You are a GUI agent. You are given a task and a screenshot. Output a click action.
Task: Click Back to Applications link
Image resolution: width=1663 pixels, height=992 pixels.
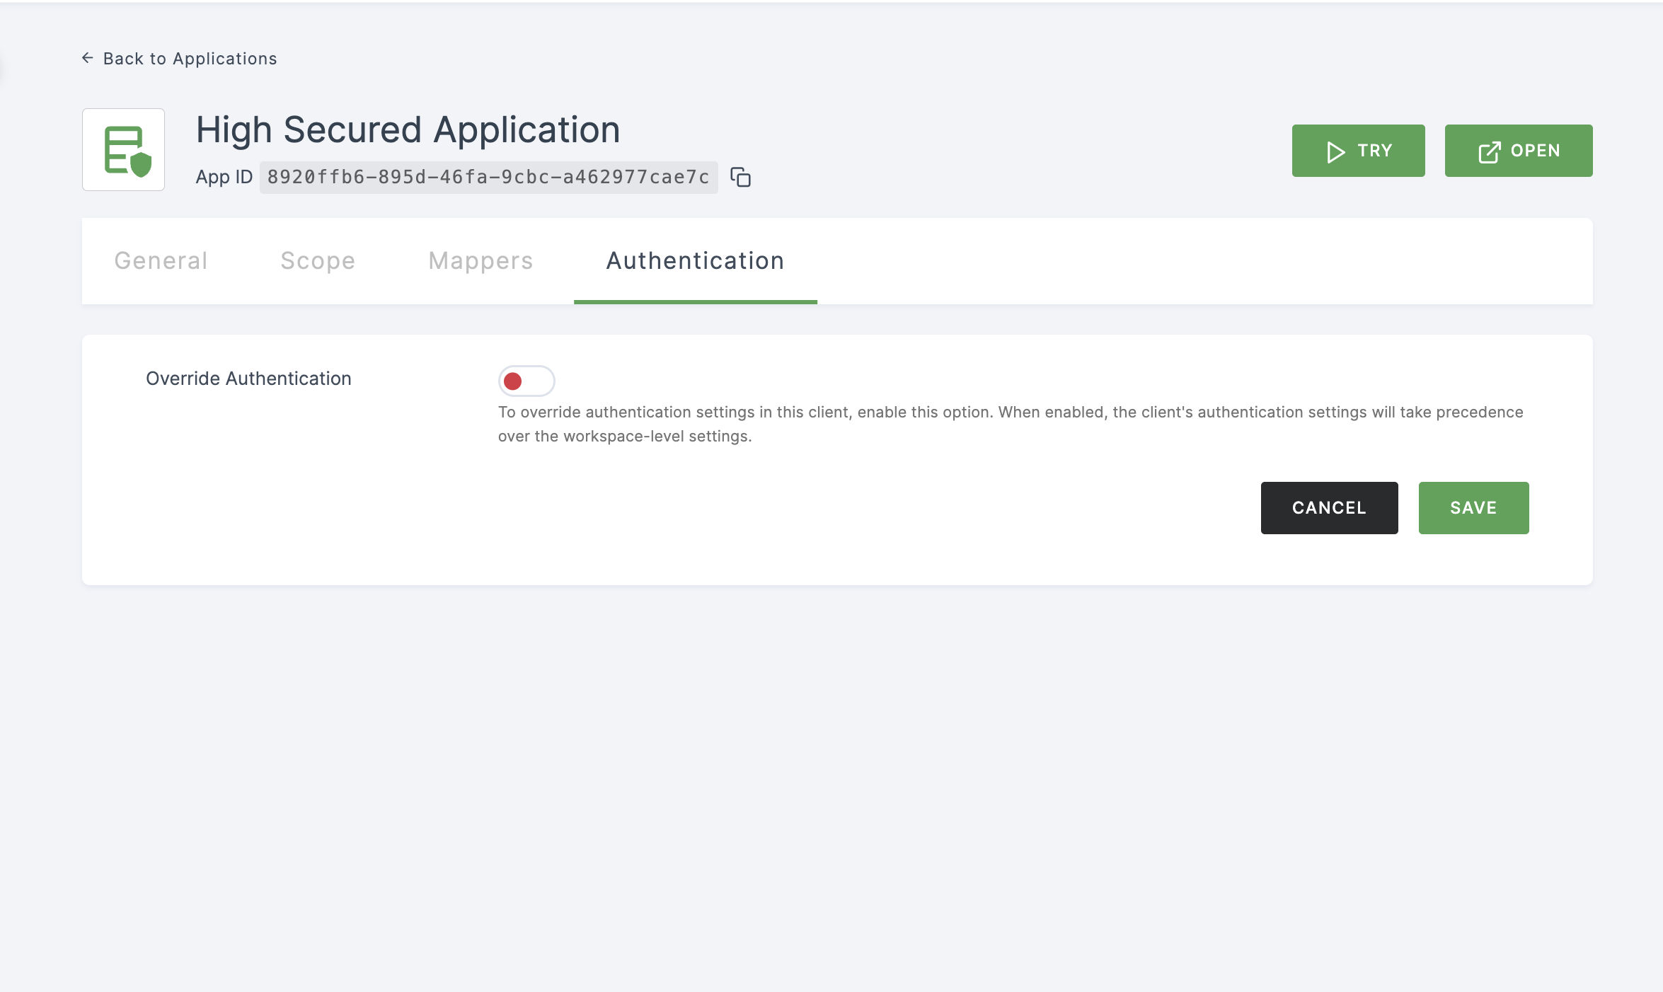click(178, 57)
